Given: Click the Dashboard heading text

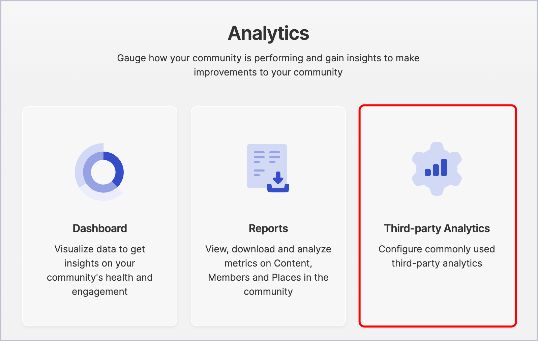Looking at the screenshot, I should 100,228.
